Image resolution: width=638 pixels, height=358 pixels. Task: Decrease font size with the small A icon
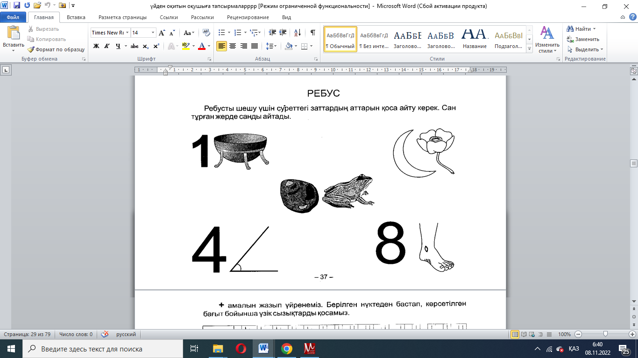172,33
